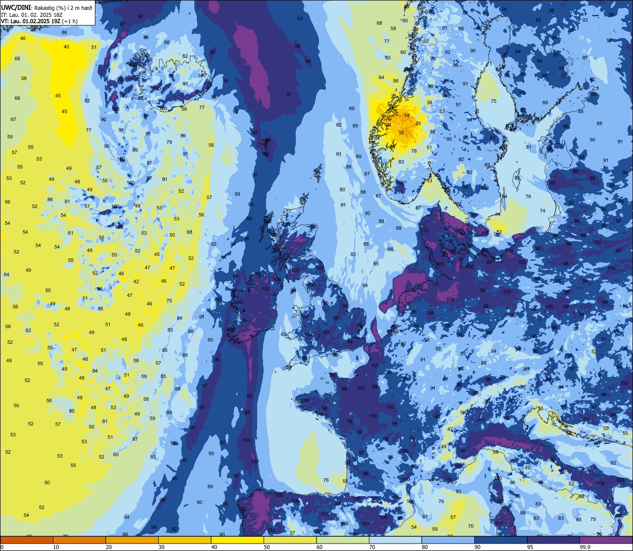Click the 95–99.9 navy legend swatch
The width and height of the screenshot is (633, 551).
point(553,540)
